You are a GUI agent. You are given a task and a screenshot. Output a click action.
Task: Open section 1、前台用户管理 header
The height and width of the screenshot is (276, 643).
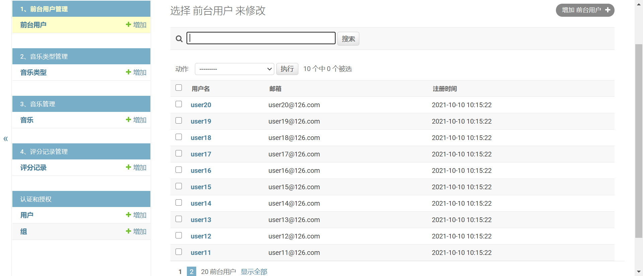tap(44, 9)
